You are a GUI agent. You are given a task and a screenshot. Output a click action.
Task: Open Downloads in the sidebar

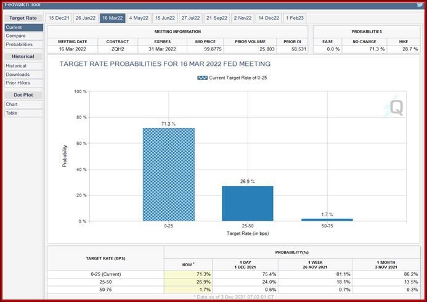coord(23,75)
